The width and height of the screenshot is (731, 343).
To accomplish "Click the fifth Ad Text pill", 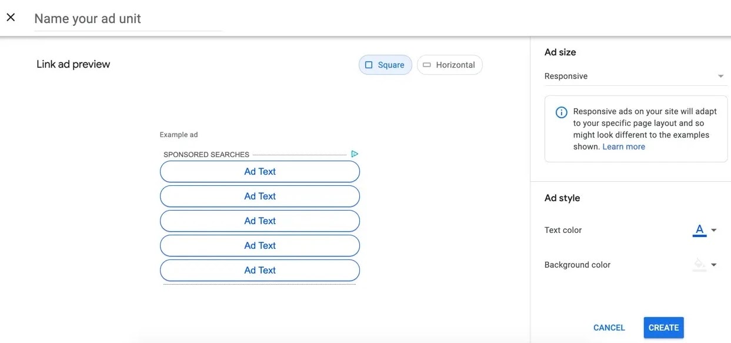I will click(260, 271).
